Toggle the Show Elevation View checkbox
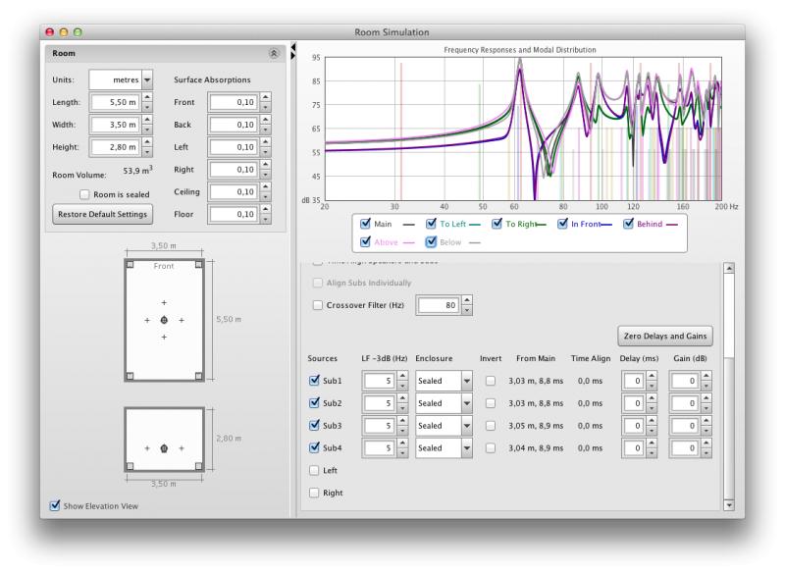The height and width of the screenshot is (574, 785). (55, 506)
